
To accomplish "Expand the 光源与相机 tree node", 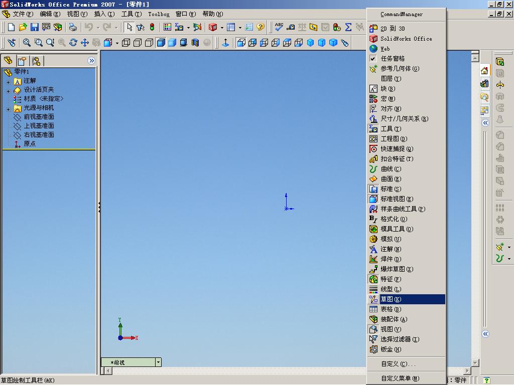I will click(8, 109).
